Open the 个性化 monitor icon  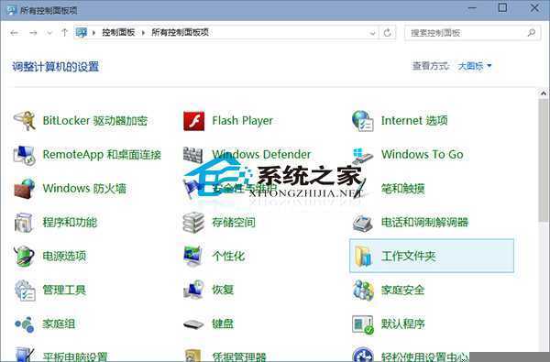coord(193,256)
